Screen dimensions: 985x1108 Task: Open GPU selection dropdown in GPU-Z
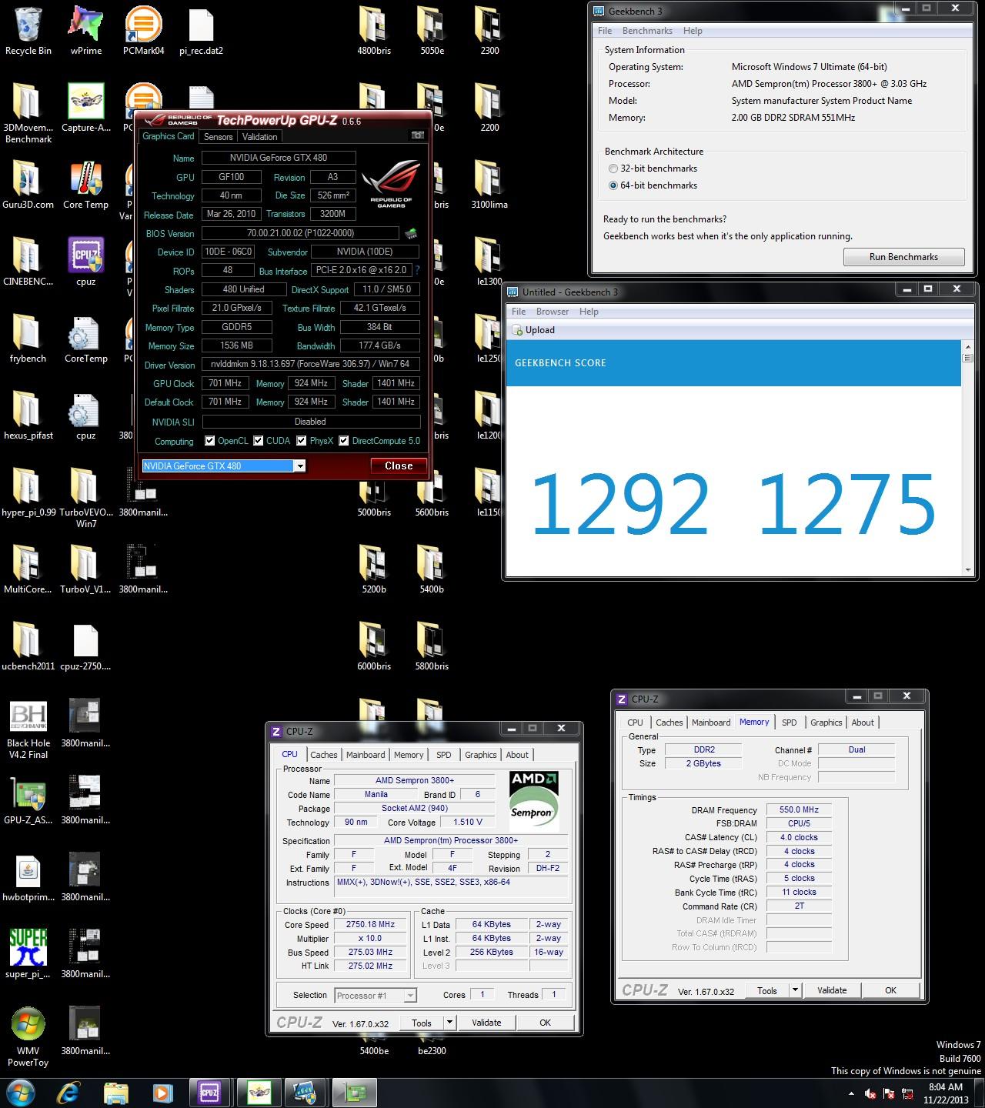point(300,466)
